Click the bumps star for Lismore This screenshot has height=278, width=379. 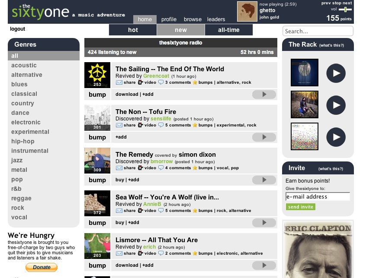(195, 253)
